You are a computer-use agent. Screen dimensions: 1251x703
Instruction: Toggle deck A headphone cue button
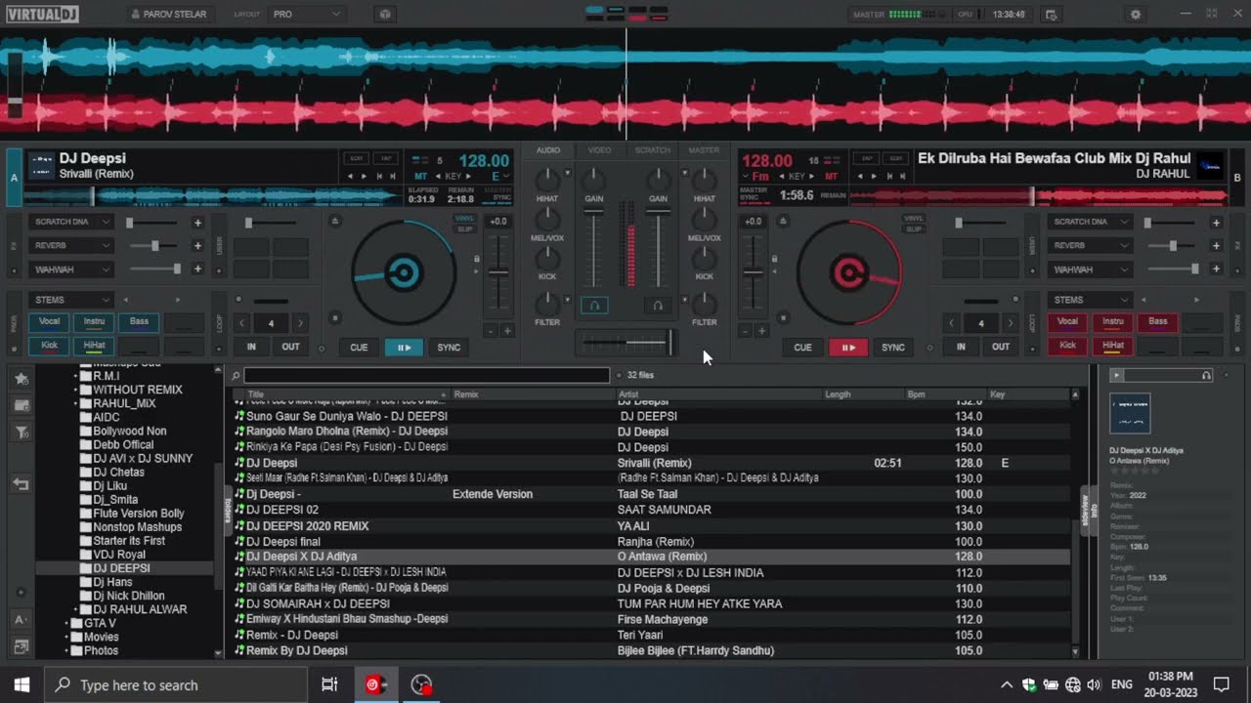point(594,306)
